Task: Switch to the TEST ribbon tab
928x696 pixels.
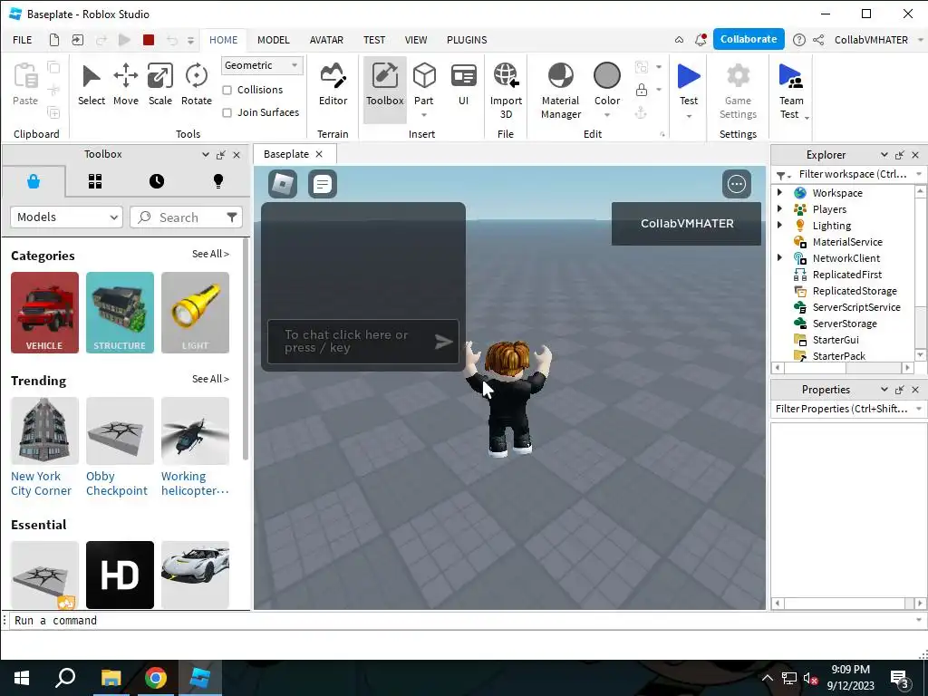Action: [x=374, y=40]
